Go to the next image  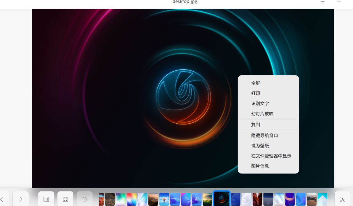coord(20,199)
